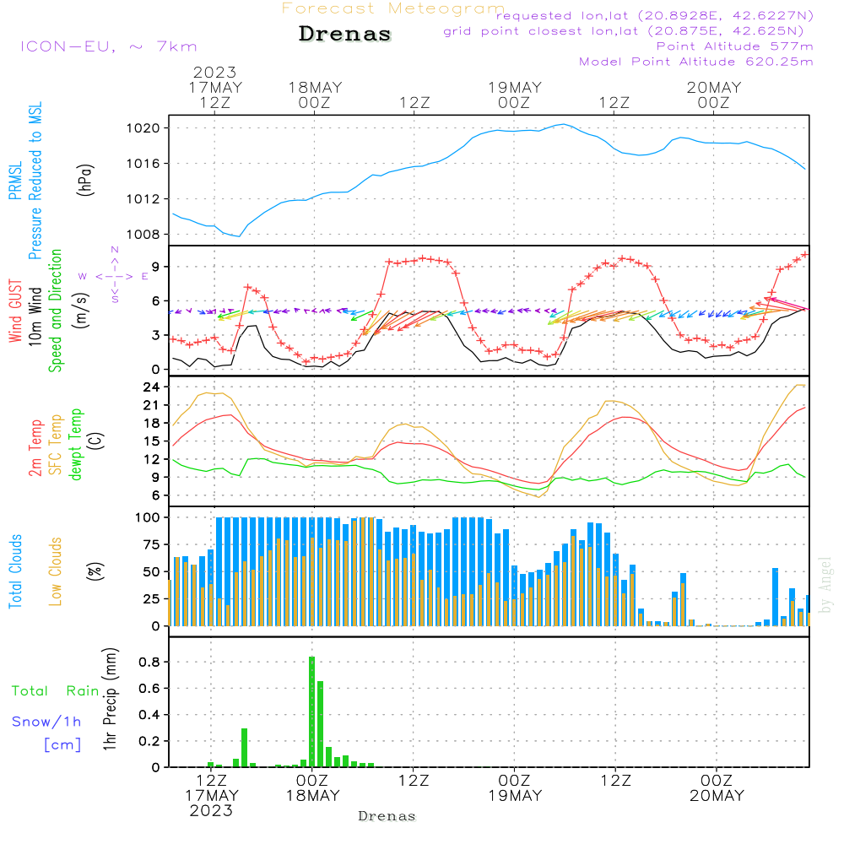Click the 'Low Clouds' orange label

[55, 571]
